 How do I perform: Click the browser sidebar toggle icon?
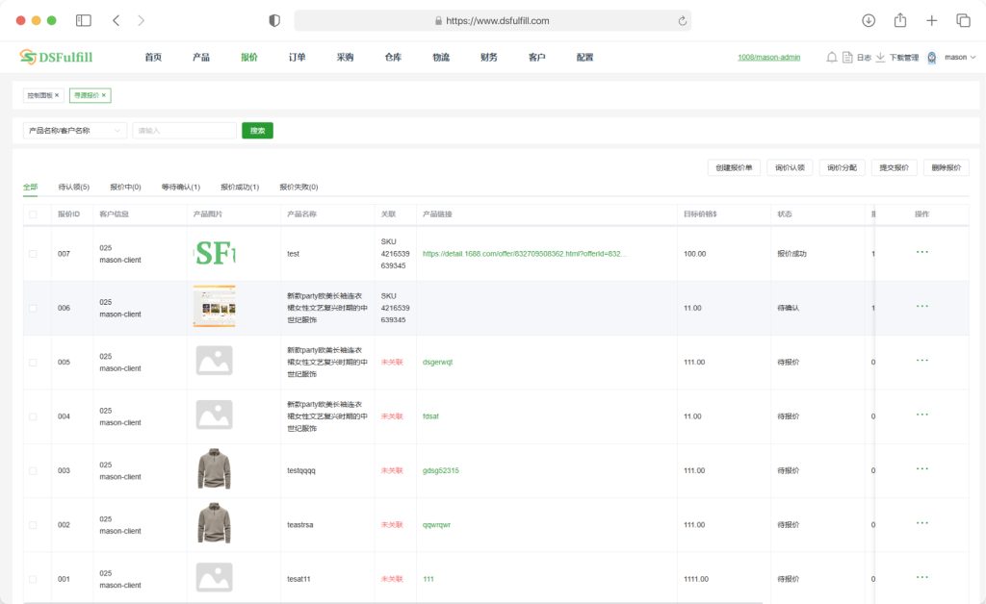[84, 20]
